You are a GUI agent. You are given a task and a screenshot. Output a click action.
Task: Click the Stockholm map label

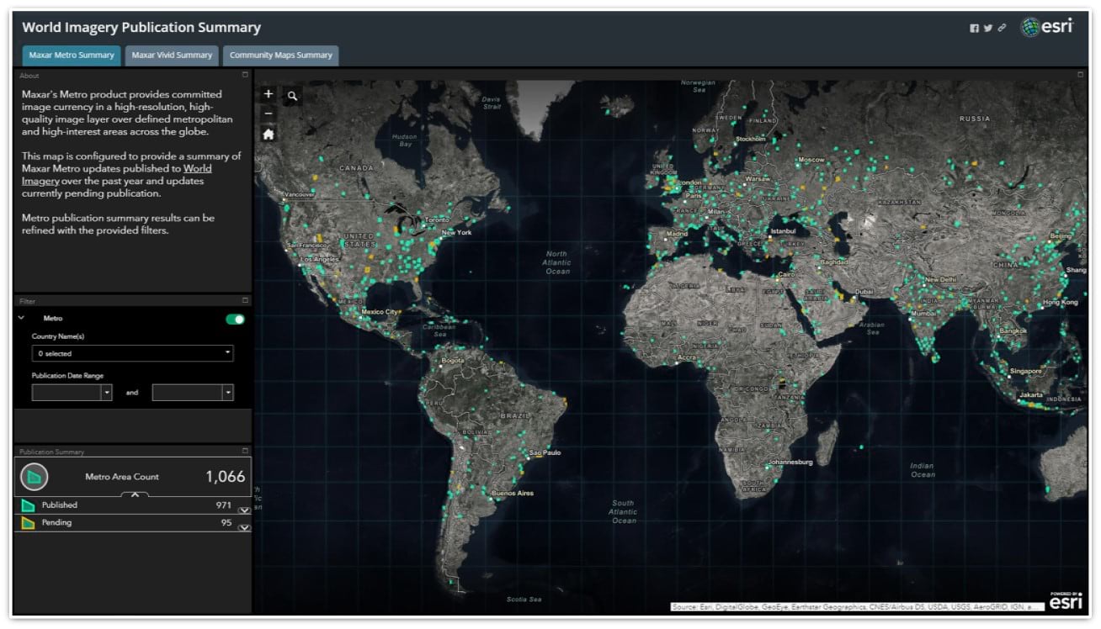click(749, 139)
